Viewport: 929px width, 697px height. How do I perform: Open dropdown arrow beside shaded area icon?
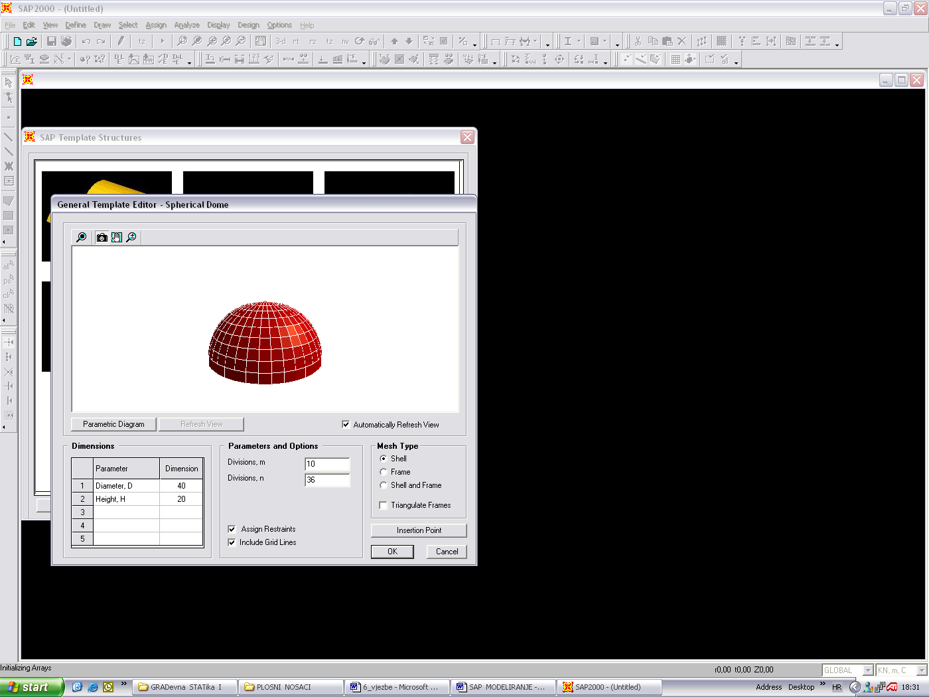coord(605,41)
